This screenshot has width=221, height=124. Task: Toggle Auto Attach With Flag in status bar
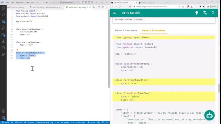45,123
